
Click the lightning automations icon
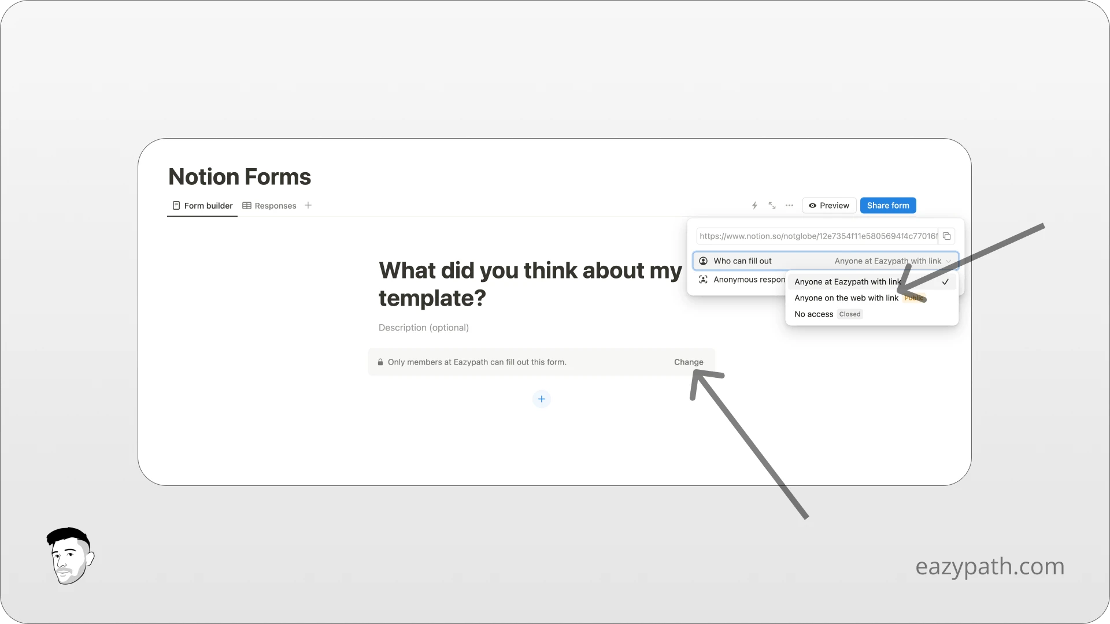(x=754, y=205)
